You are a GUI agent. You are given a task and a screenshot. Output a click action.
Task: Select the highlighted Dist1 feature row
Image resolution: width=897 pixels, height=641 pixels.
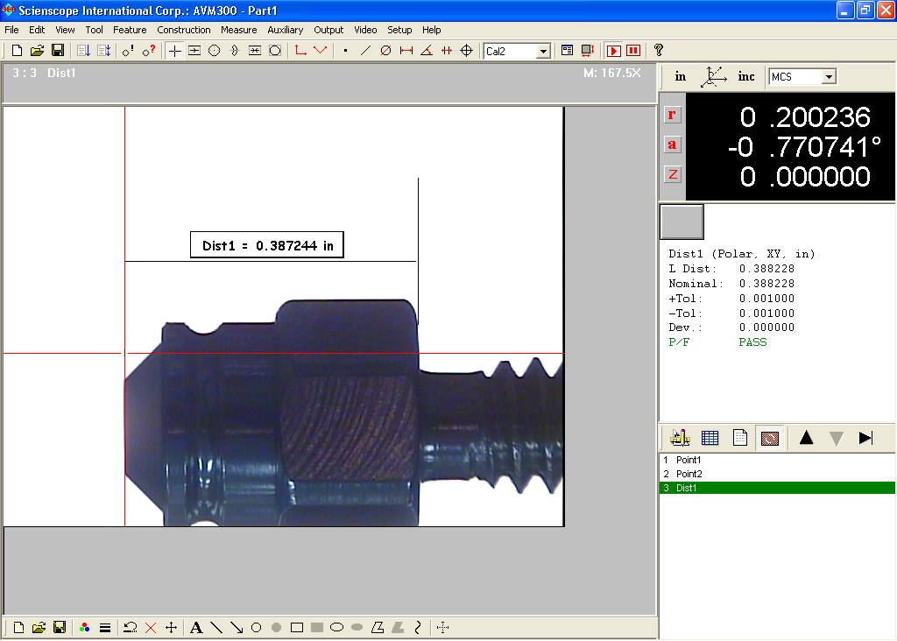(777, 488)
